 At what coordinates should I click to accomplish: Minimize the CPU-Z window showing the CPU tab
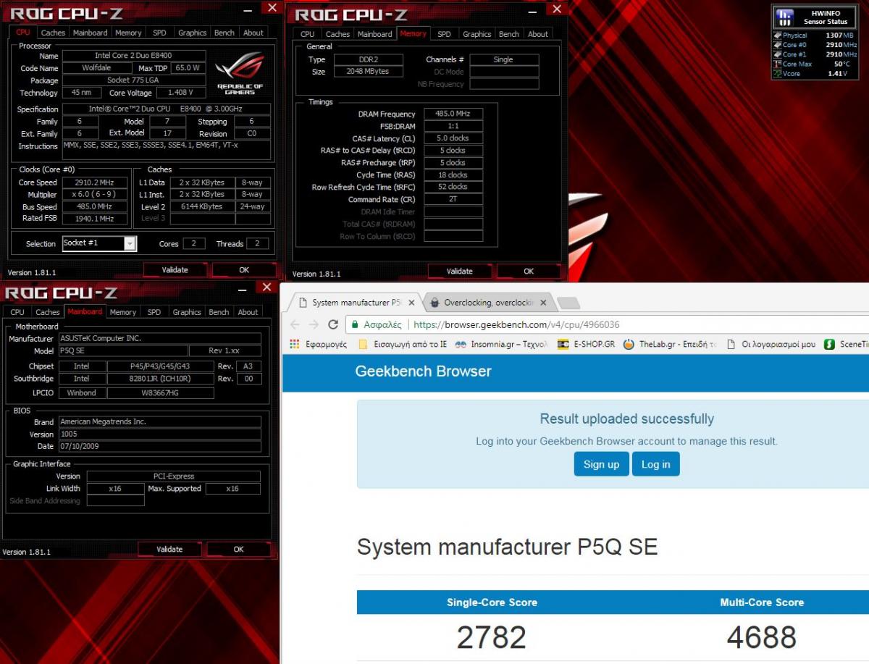[x=248, y=9]
